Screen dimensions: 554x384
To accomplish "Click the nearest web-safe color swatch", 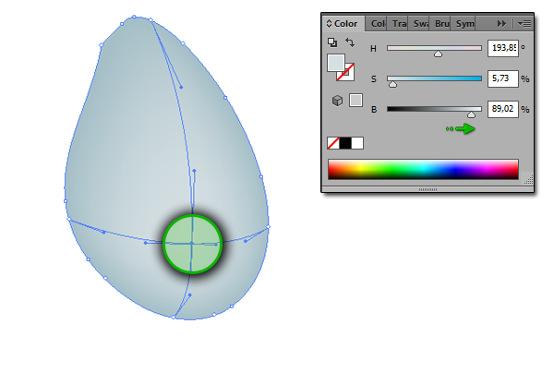I will point(355,101).
